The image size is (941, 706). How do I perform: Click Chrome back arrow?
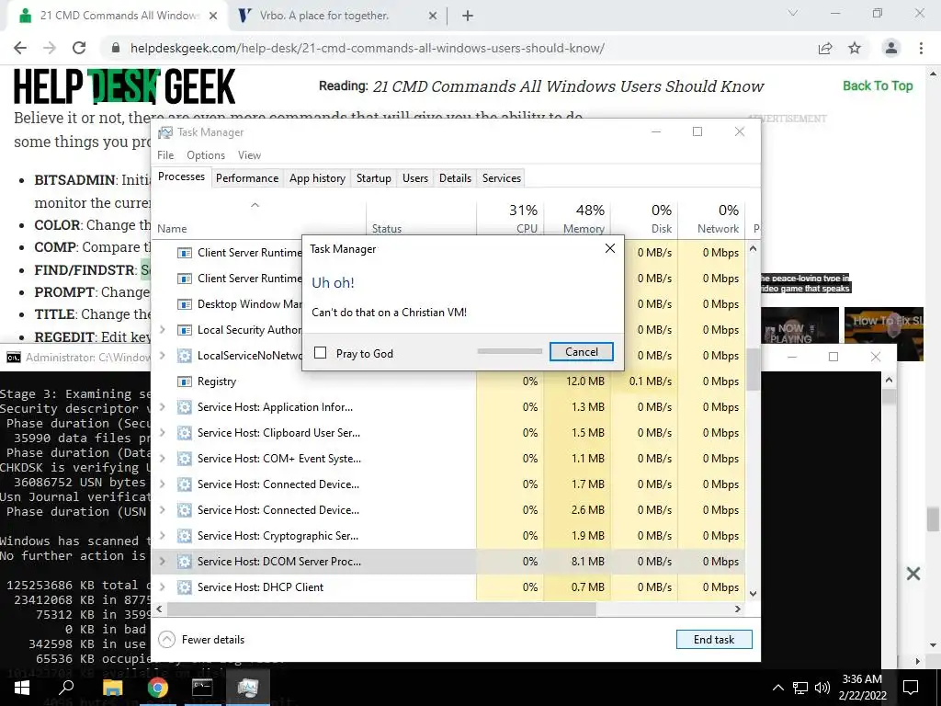(20, 48)
